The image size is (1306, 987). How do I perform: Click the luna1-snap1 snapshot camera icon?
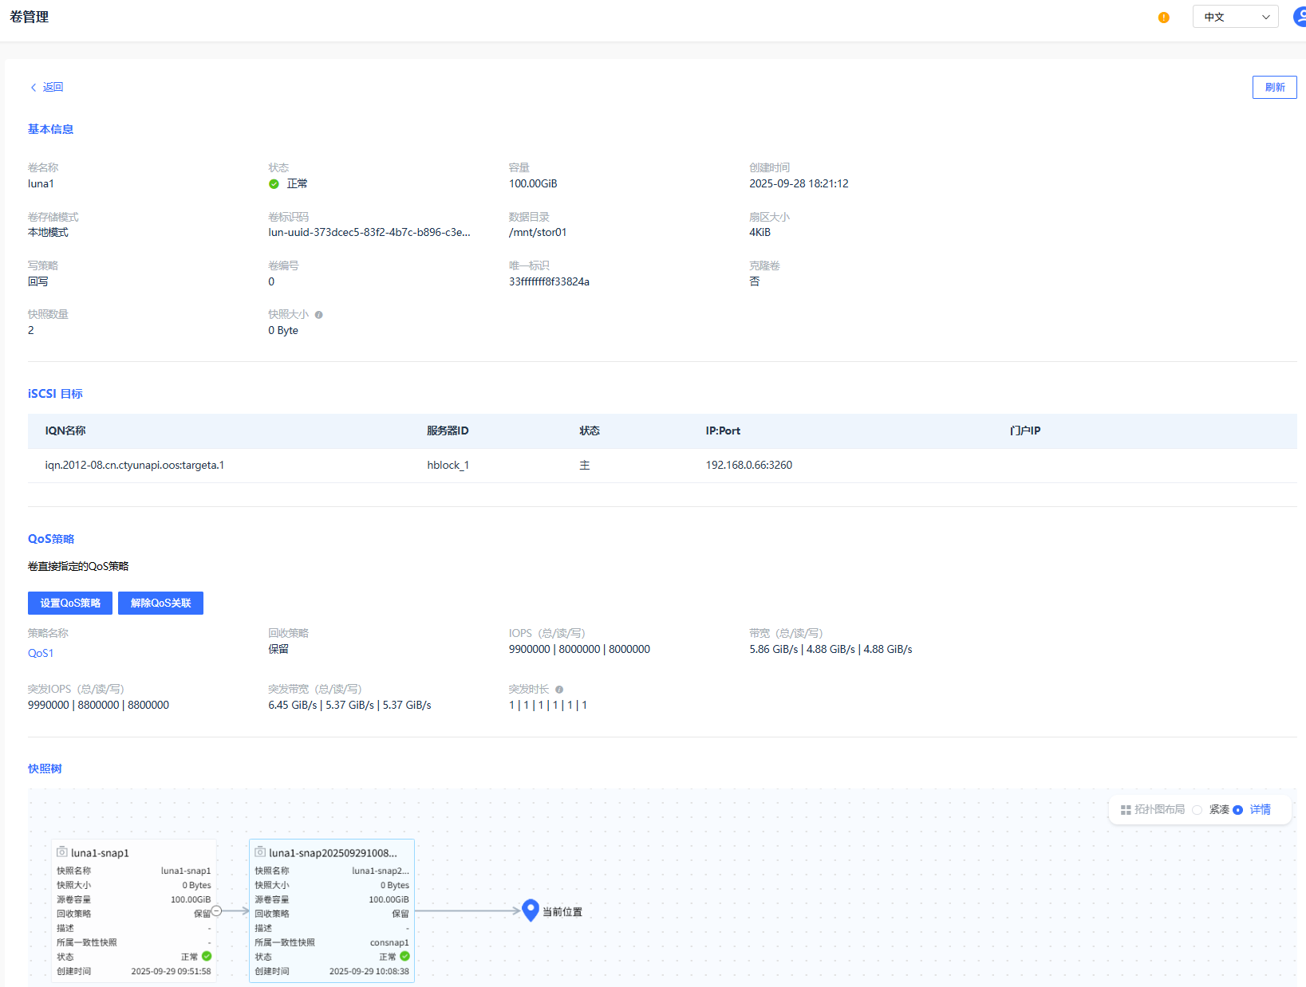62,852
